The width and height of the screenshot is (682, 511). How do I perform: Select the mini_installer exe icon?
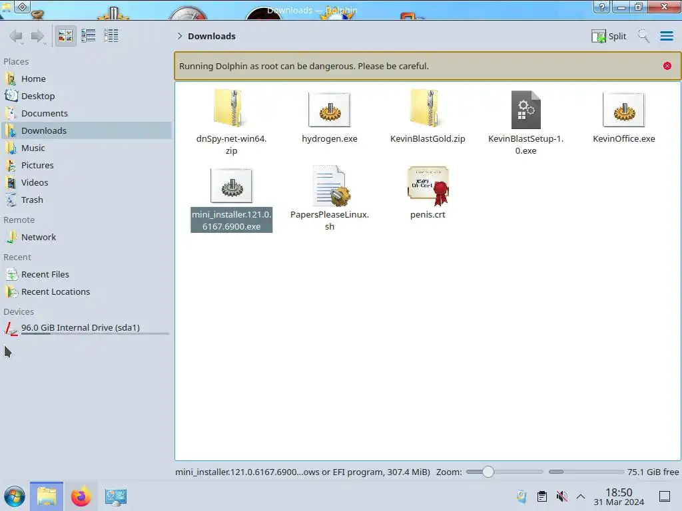tap(231, 186)
